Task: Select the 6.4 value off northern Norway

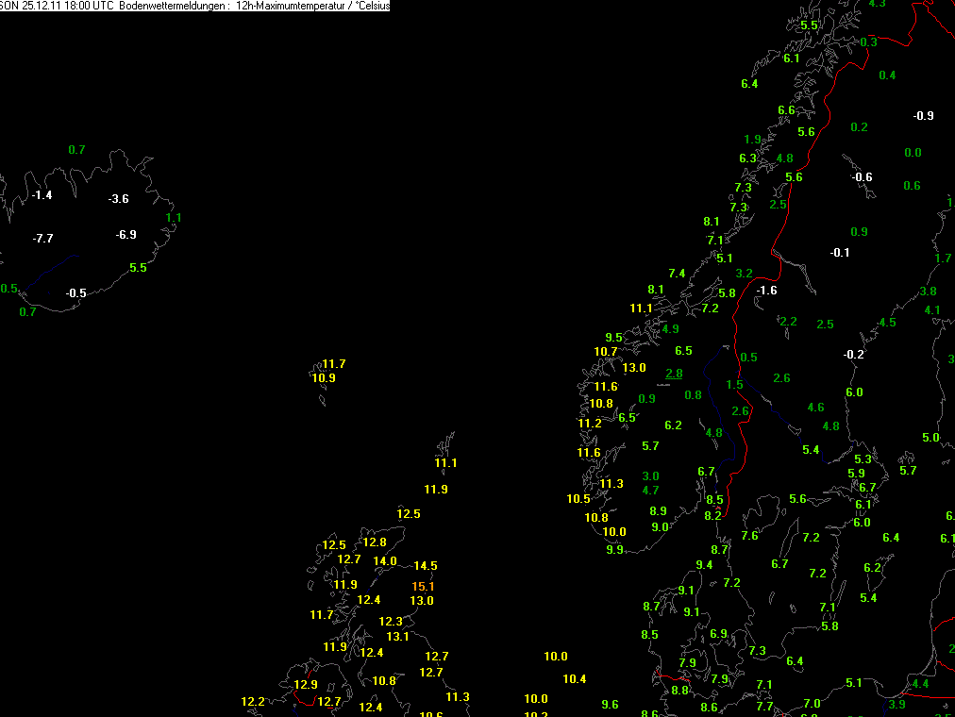Action: [x=749, y=84]
